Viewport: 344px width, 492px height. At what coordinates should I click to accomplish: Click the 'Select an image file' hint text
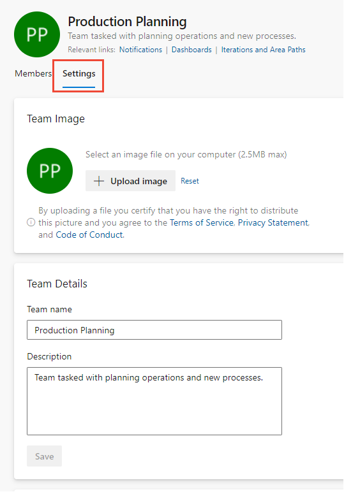pos(186,155)
